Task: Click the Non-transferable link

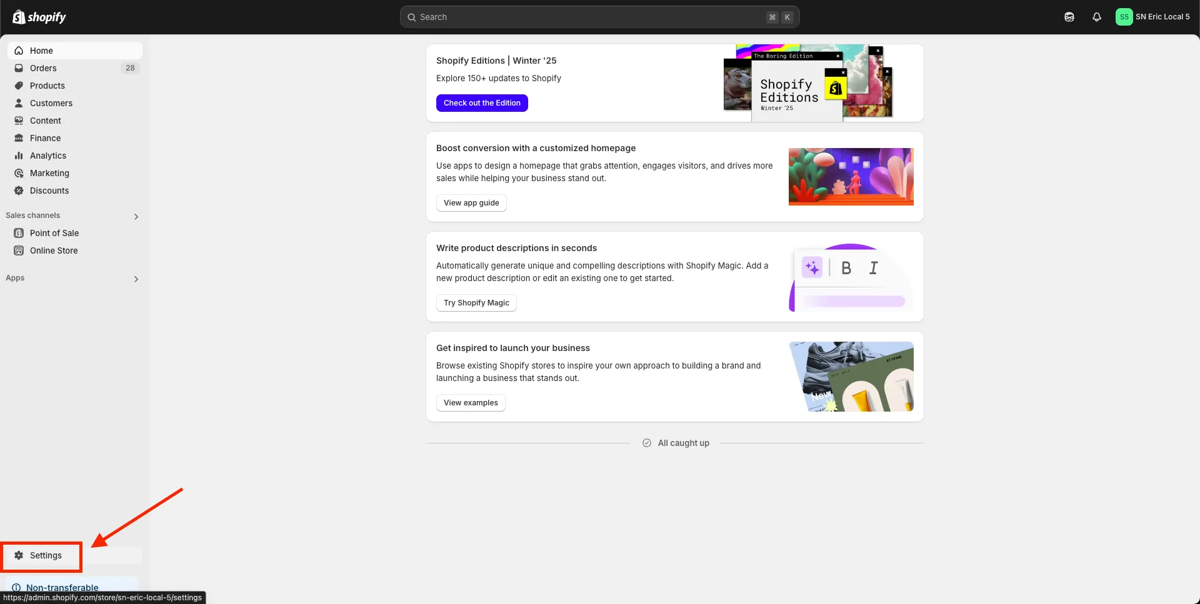Action: (62, 588)
